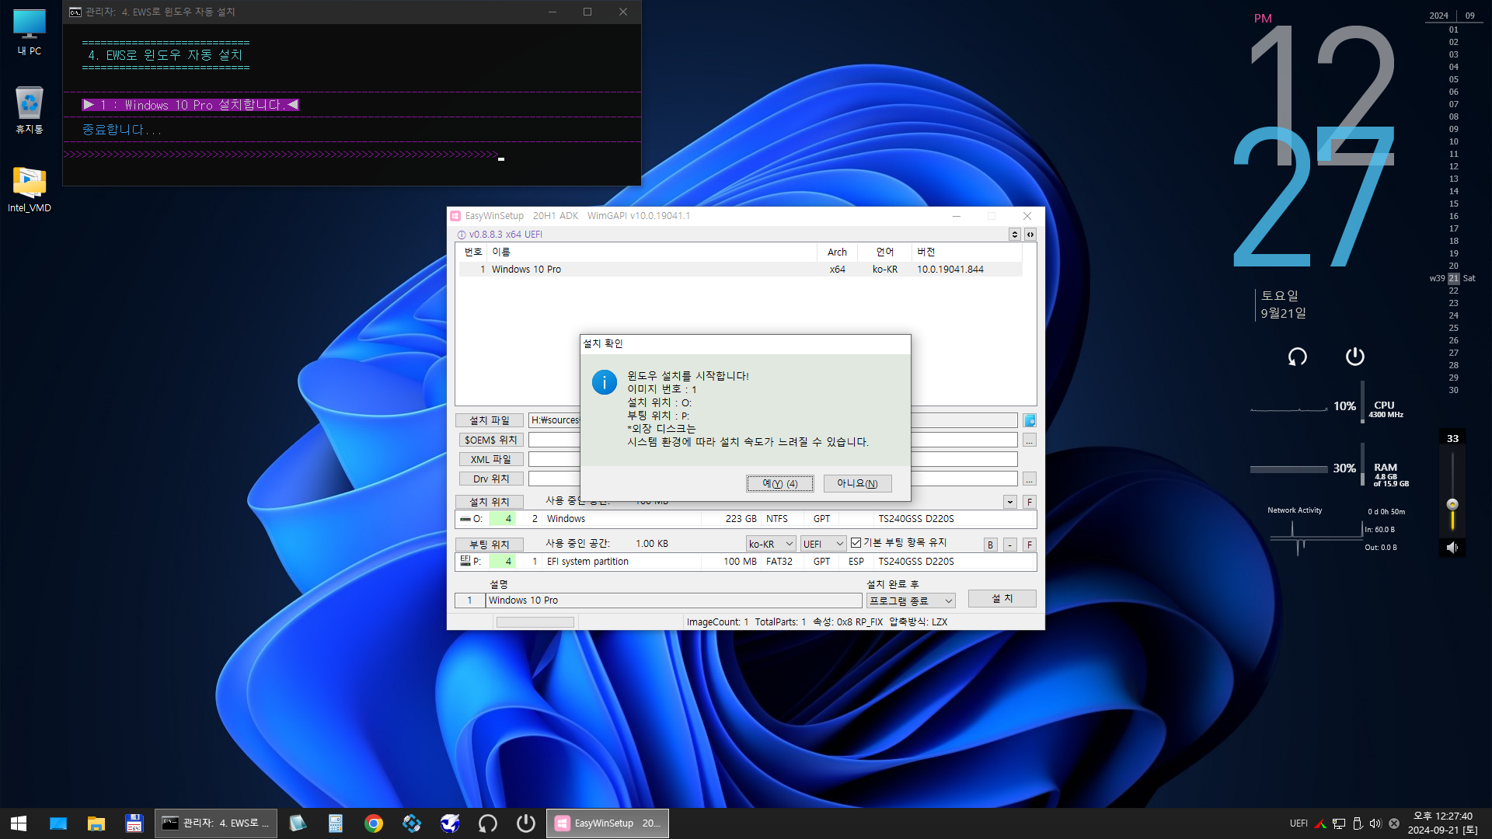The width and height of the screenshot is (1492, 839).
Task: Click the Windows 10 Pro description field
Action: [674, 601]
